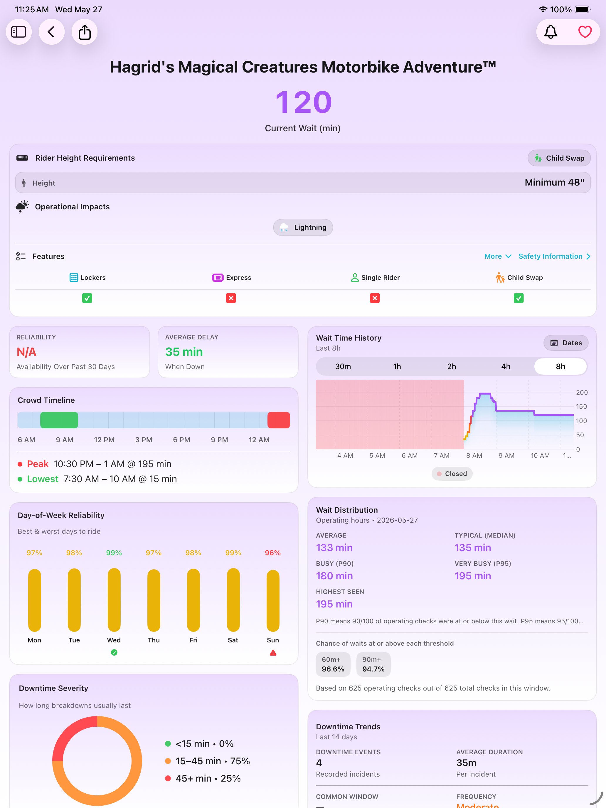Screen dimensions: 606x808
Task: Tap the 120 current wait value
Action: pos(303,102)
